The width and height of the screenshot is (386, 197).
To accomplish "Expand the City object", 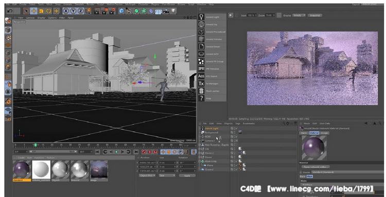I will pos(200,149).
